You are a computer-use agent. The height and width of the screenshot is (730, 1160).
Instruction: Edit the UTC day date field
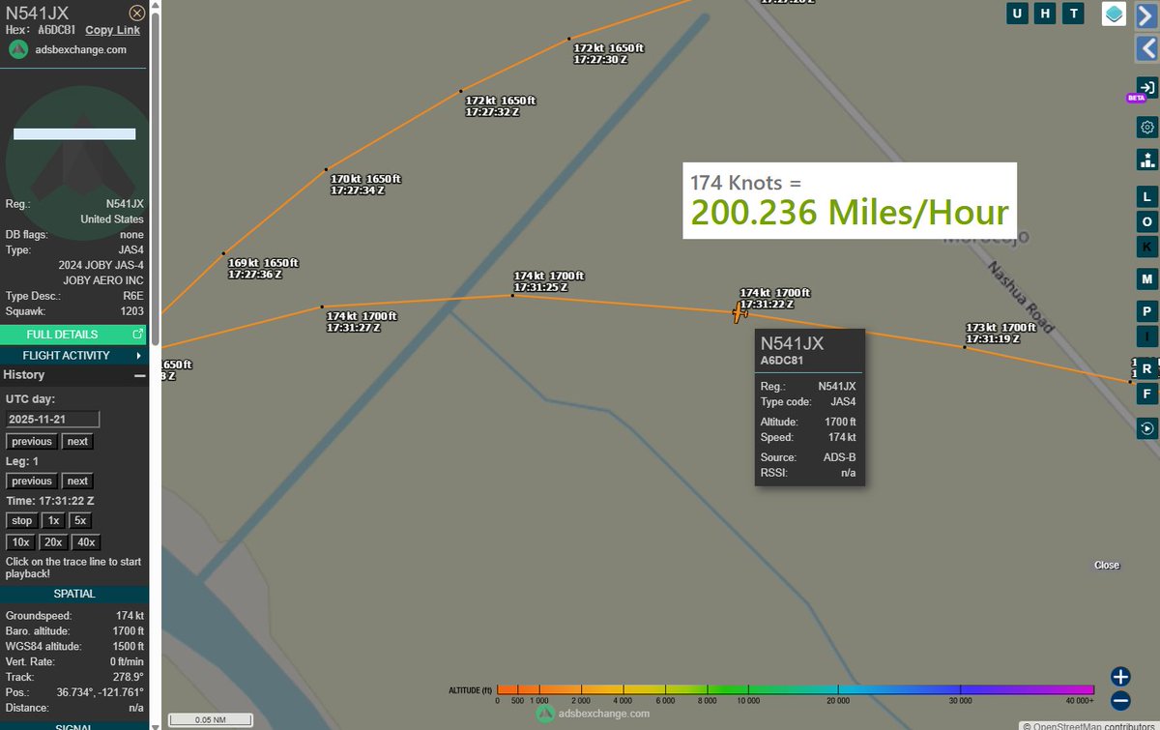[52, 420]
